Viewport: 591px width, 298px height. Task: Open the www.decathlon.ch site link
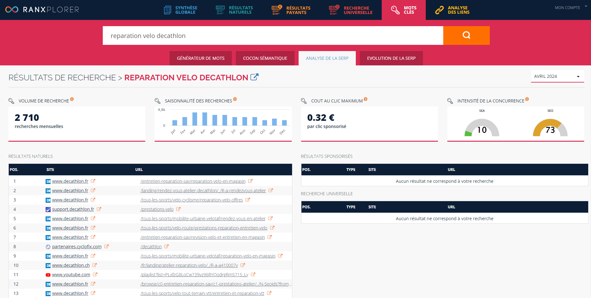pos(71,265)
